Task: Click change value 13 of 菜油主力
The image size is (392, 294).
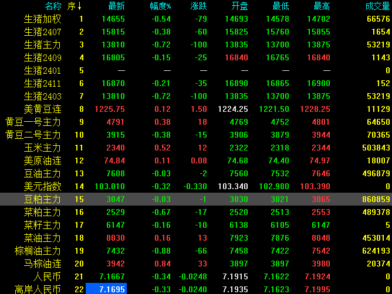Action: coord(202,238)
